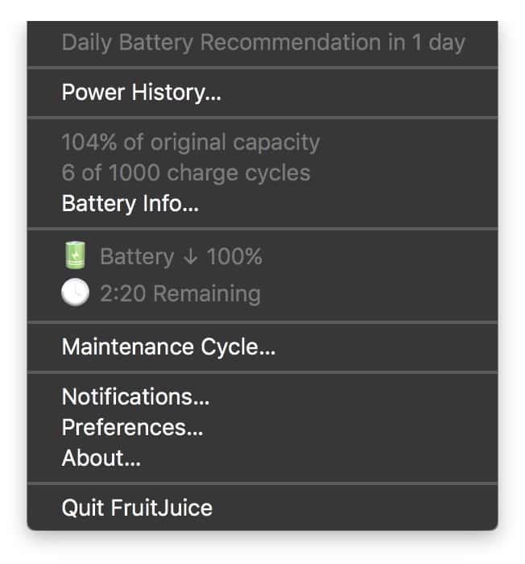Click the green battery icon

(x=75, y=257)
